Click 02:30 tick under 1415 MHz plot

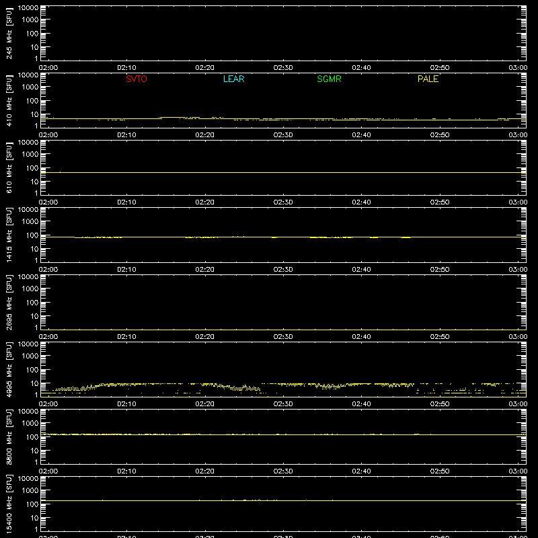pos(283,270)
